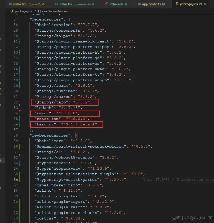
Task: Click the "@tarojs/cli" entry
Action: [62, 152]
